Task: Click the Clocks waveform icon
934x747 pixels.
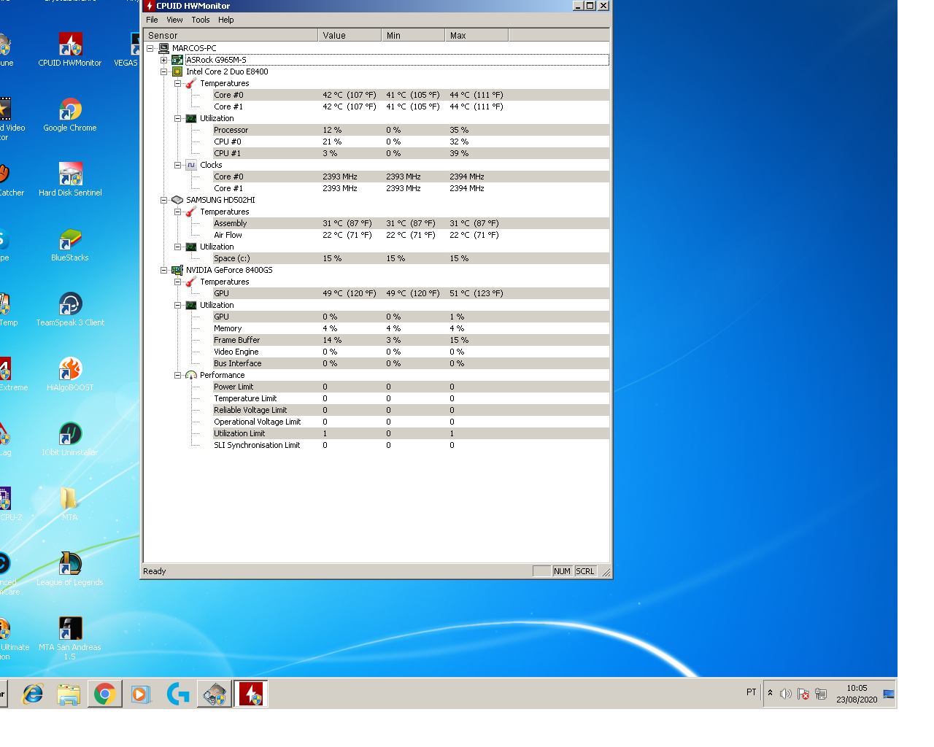Action: click(x=191, y=165)
